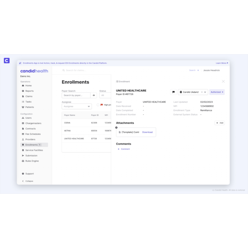
Task: Focus the Search for claims field
Action: tap(76, 70)
